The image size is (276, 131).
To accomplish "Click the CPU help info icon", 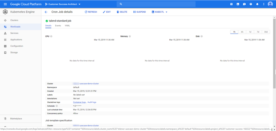I will coord(51,36).
